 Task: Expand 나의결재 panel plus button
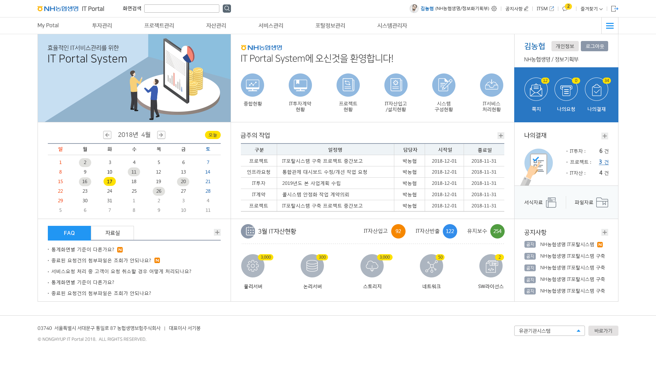point(605,136)
